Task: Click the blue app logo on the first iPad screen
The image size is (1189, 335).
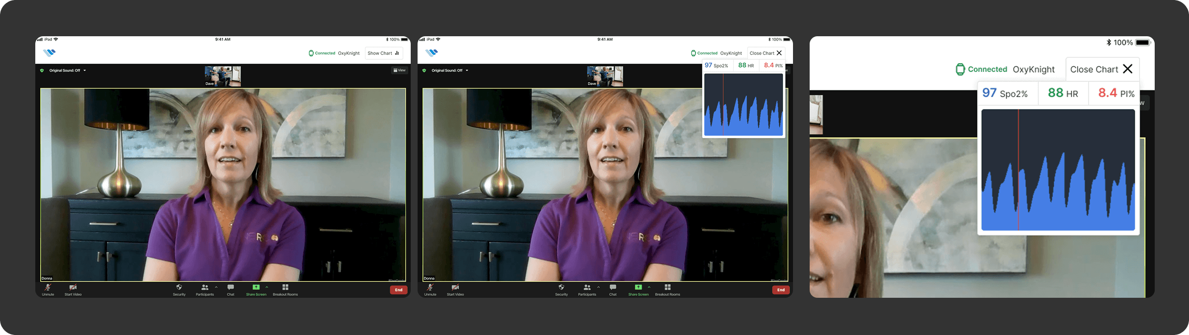Action: 50,53
